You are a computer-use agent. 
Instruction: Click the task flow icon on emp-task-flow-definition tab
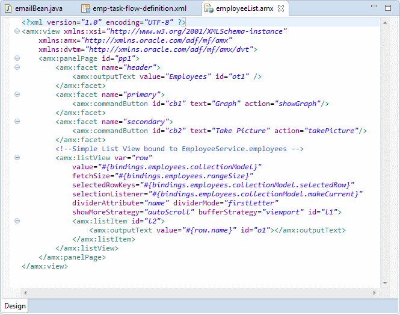tap(85, 8)
